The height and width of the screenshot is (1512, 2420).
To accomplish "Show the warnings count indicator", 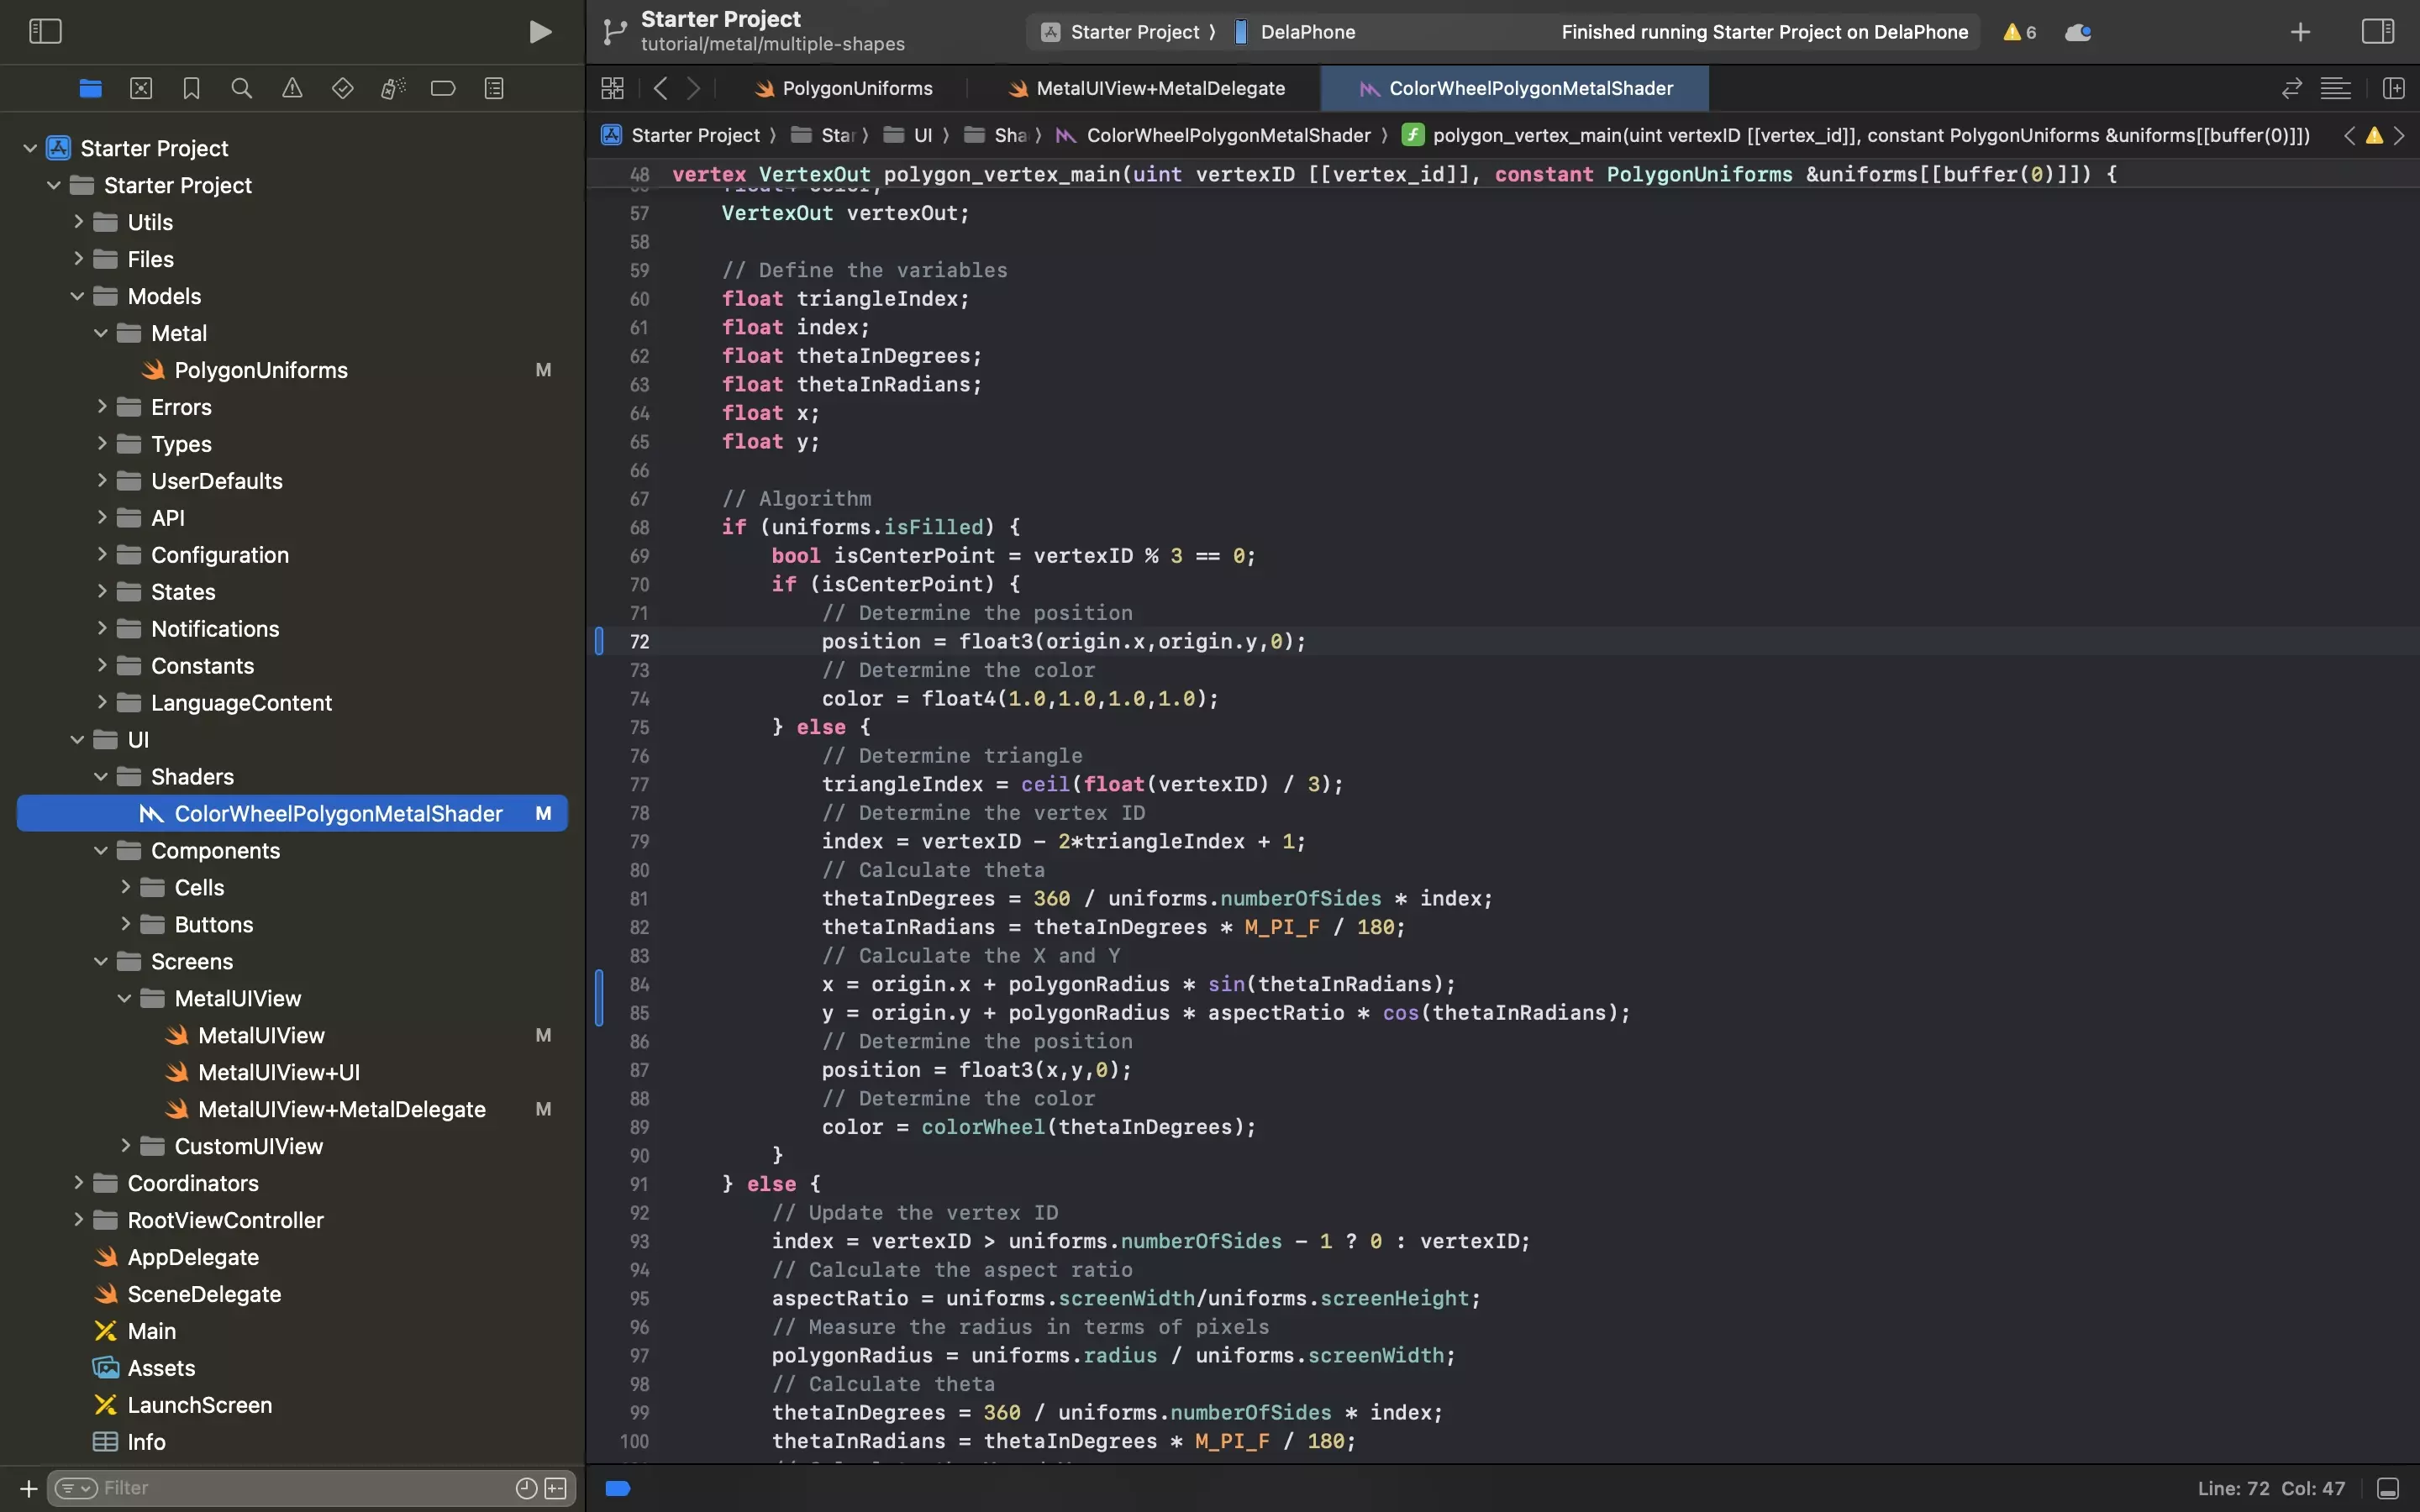I will [2020, 32].
